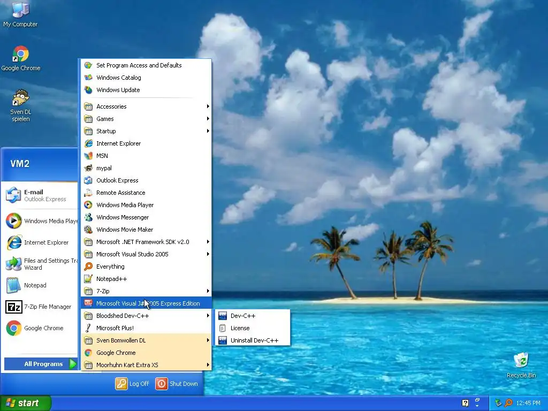
Task: Launch Microsoft Visual J# 2005 Express Edition
Action: point(146,303)
